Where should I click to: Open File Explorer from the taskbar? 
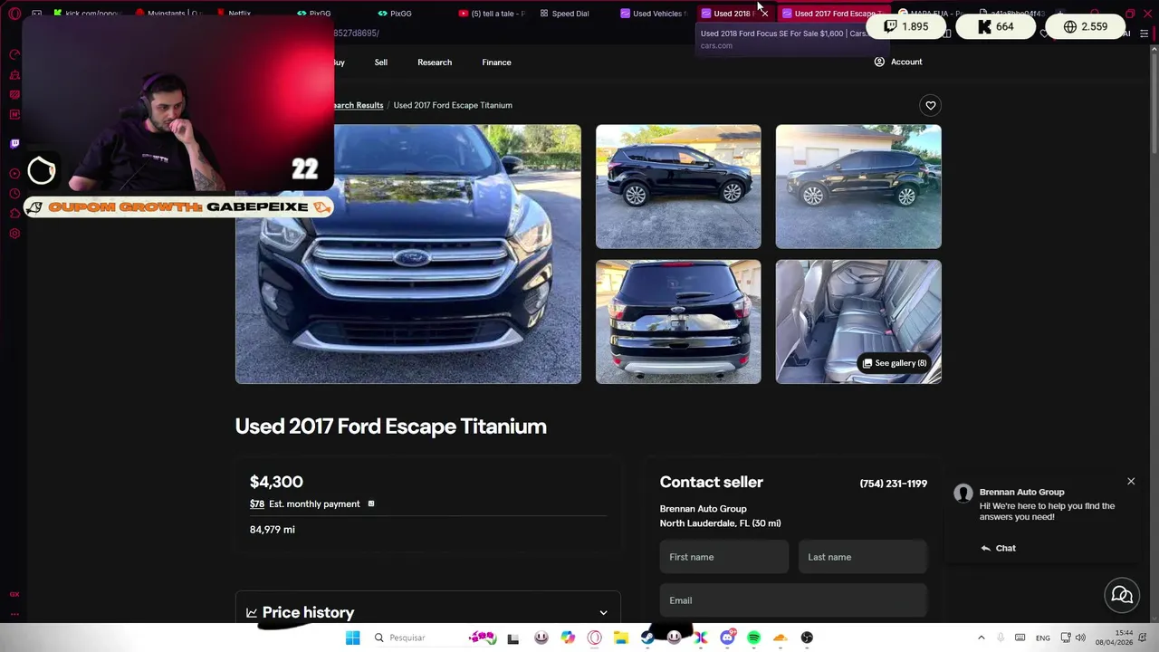(620, 638)
